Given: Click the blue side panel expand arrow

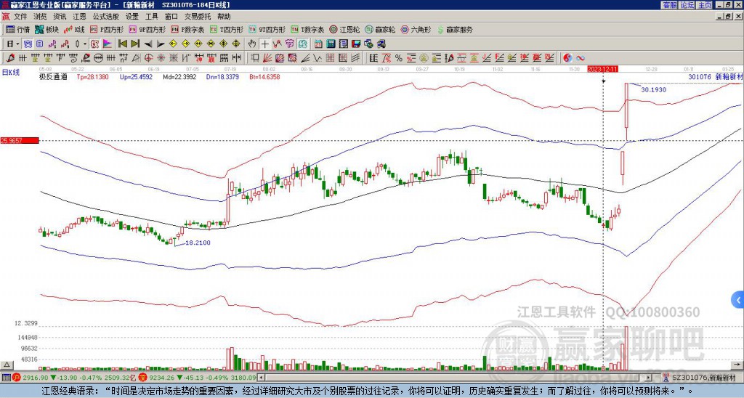Looking at the screenshot, I should pos(738,300).
